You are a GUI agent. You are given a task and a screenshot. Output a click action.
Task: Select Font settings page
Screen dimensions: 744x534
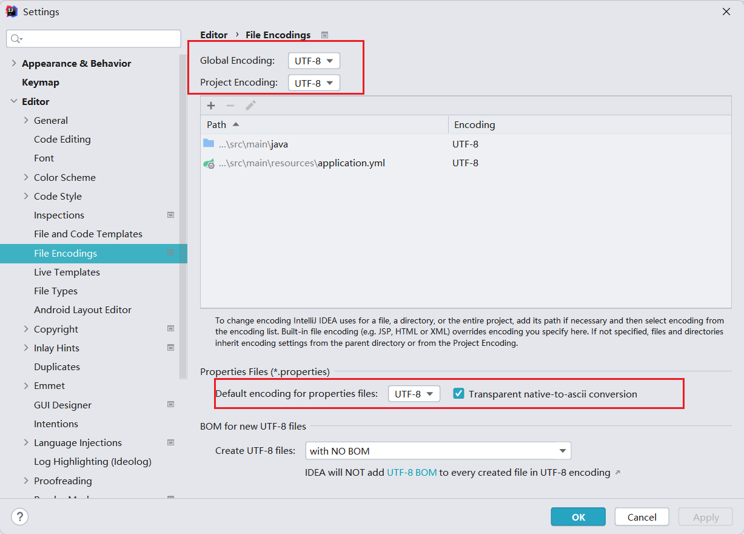click(44, 158)
